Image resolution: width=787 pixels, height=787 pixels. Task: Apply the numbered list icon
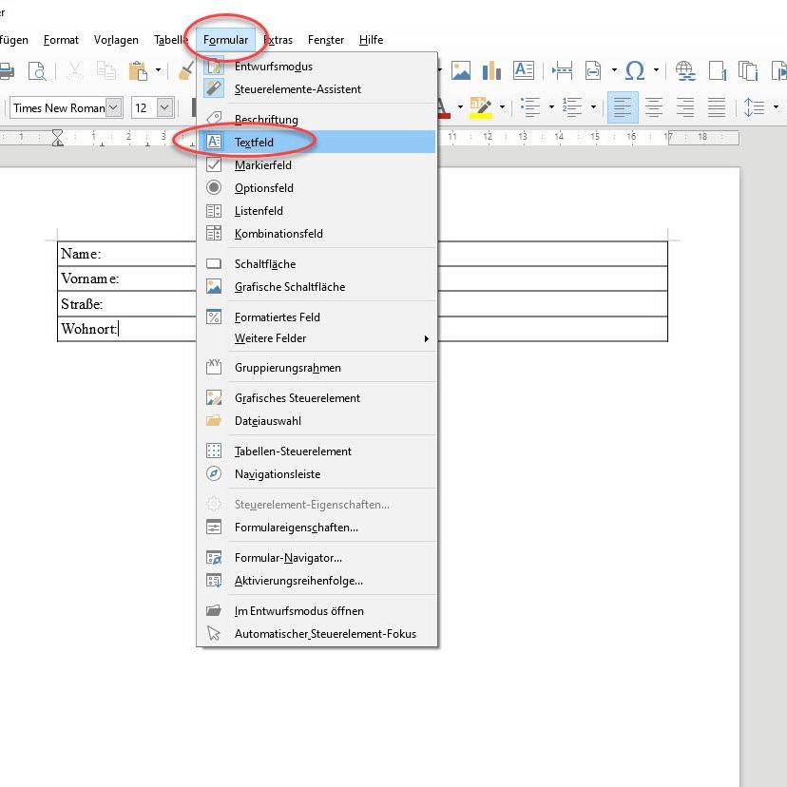coord(572,106)
